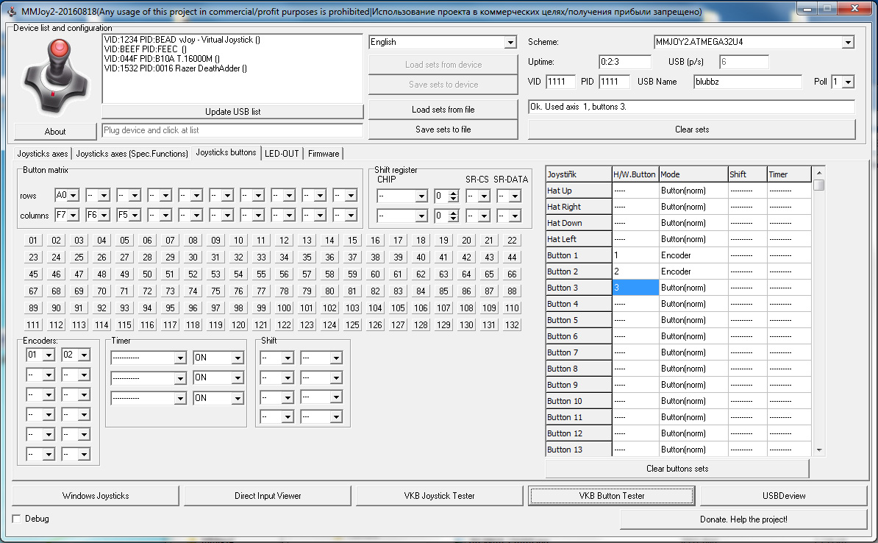
Task: Click the Clear sets button
Action: click(x=691, y=129)
